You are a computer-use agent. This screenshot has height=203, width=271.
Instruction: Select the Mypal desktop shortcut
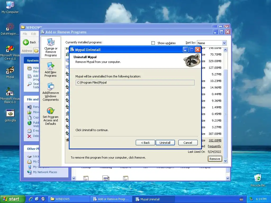(10, 72)
